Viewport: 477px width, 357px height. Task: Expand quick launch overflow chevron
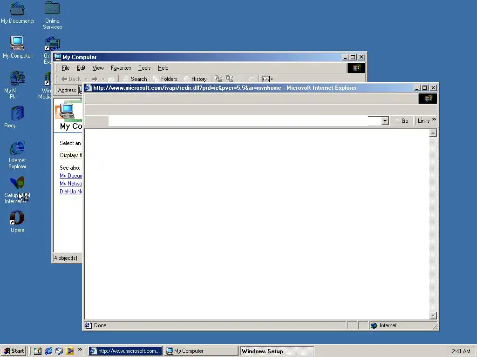tap(80, 350)
